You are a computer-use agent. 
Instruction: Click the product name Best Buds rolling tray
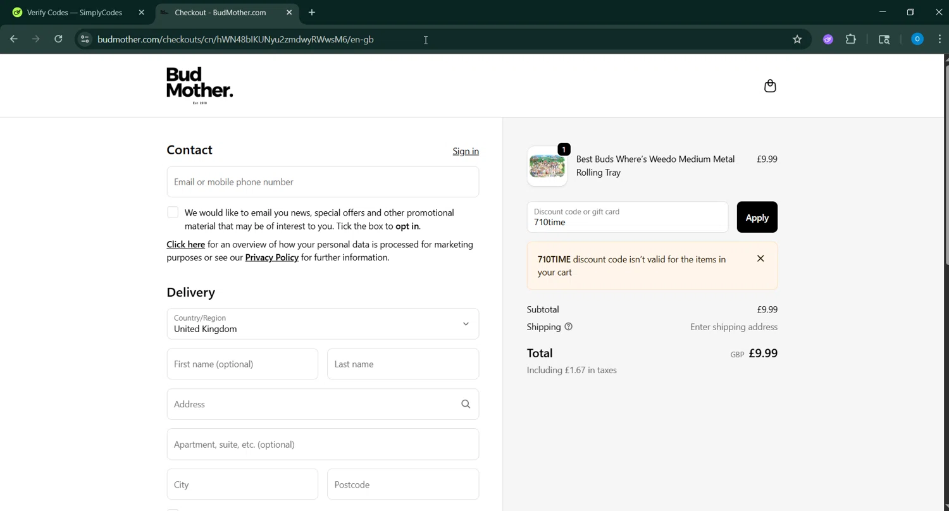click(655, 166)
